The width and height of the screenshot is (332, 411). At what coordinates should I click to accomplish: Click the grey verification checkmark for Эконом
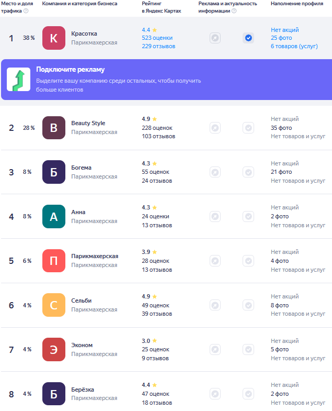coord(248,349)
